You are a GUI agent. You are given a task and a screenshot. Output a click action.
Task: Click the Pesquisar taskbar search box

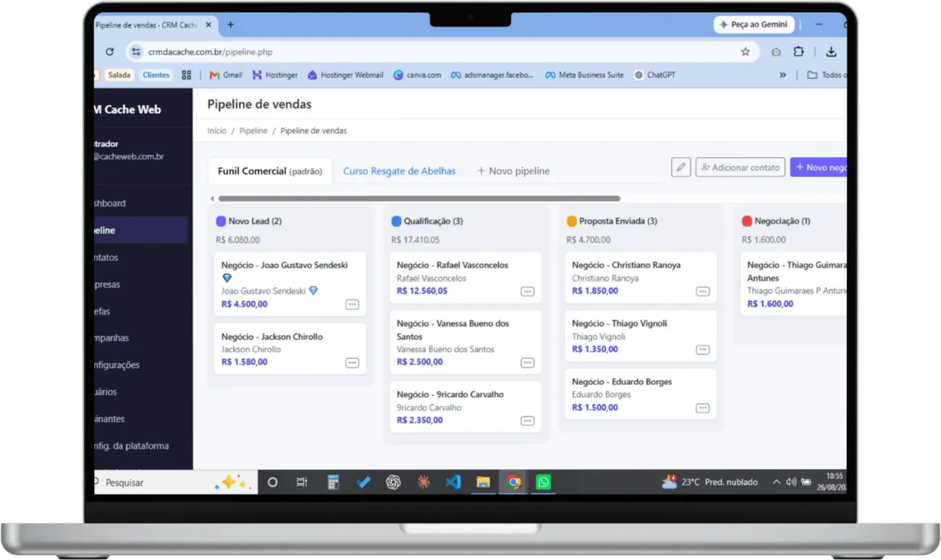(175, 482)
